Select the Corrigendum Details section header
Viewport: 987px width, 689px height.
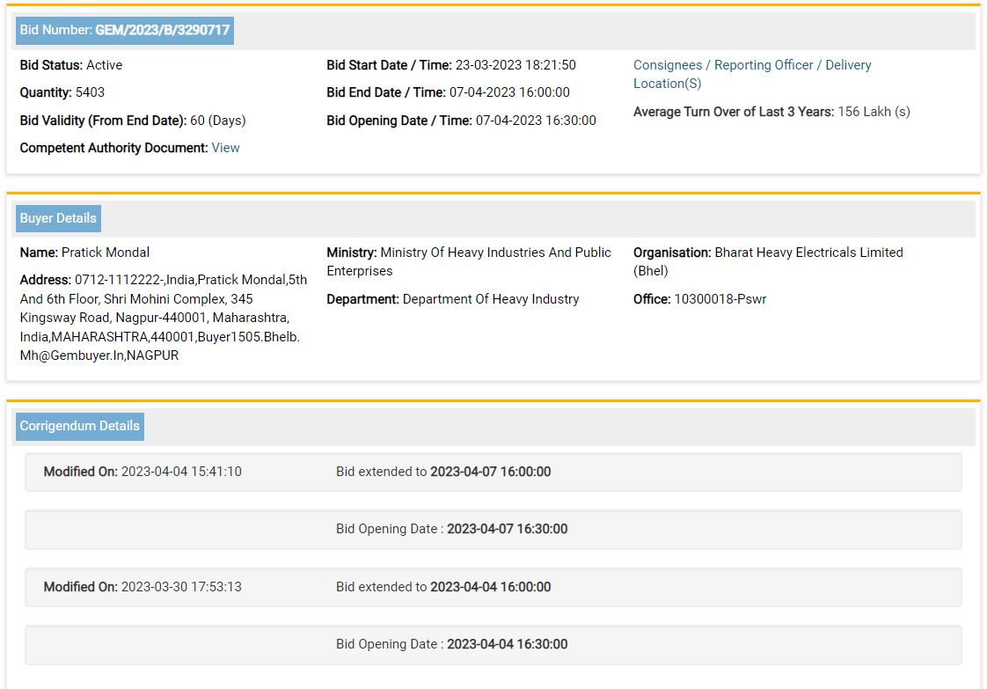79,426
